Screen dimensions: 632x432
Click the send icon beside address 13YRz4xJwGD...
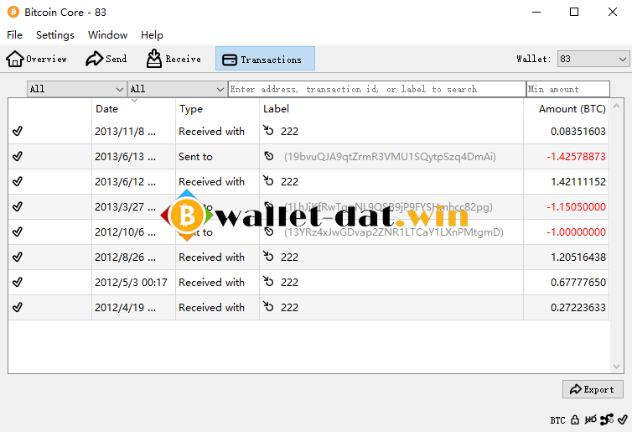click(x=269, y=232)
